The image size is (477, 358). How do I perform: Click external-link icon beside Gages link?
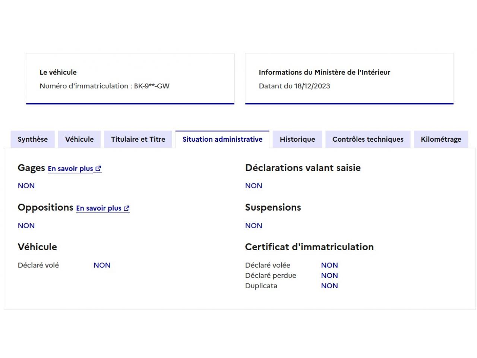[98, 169]
